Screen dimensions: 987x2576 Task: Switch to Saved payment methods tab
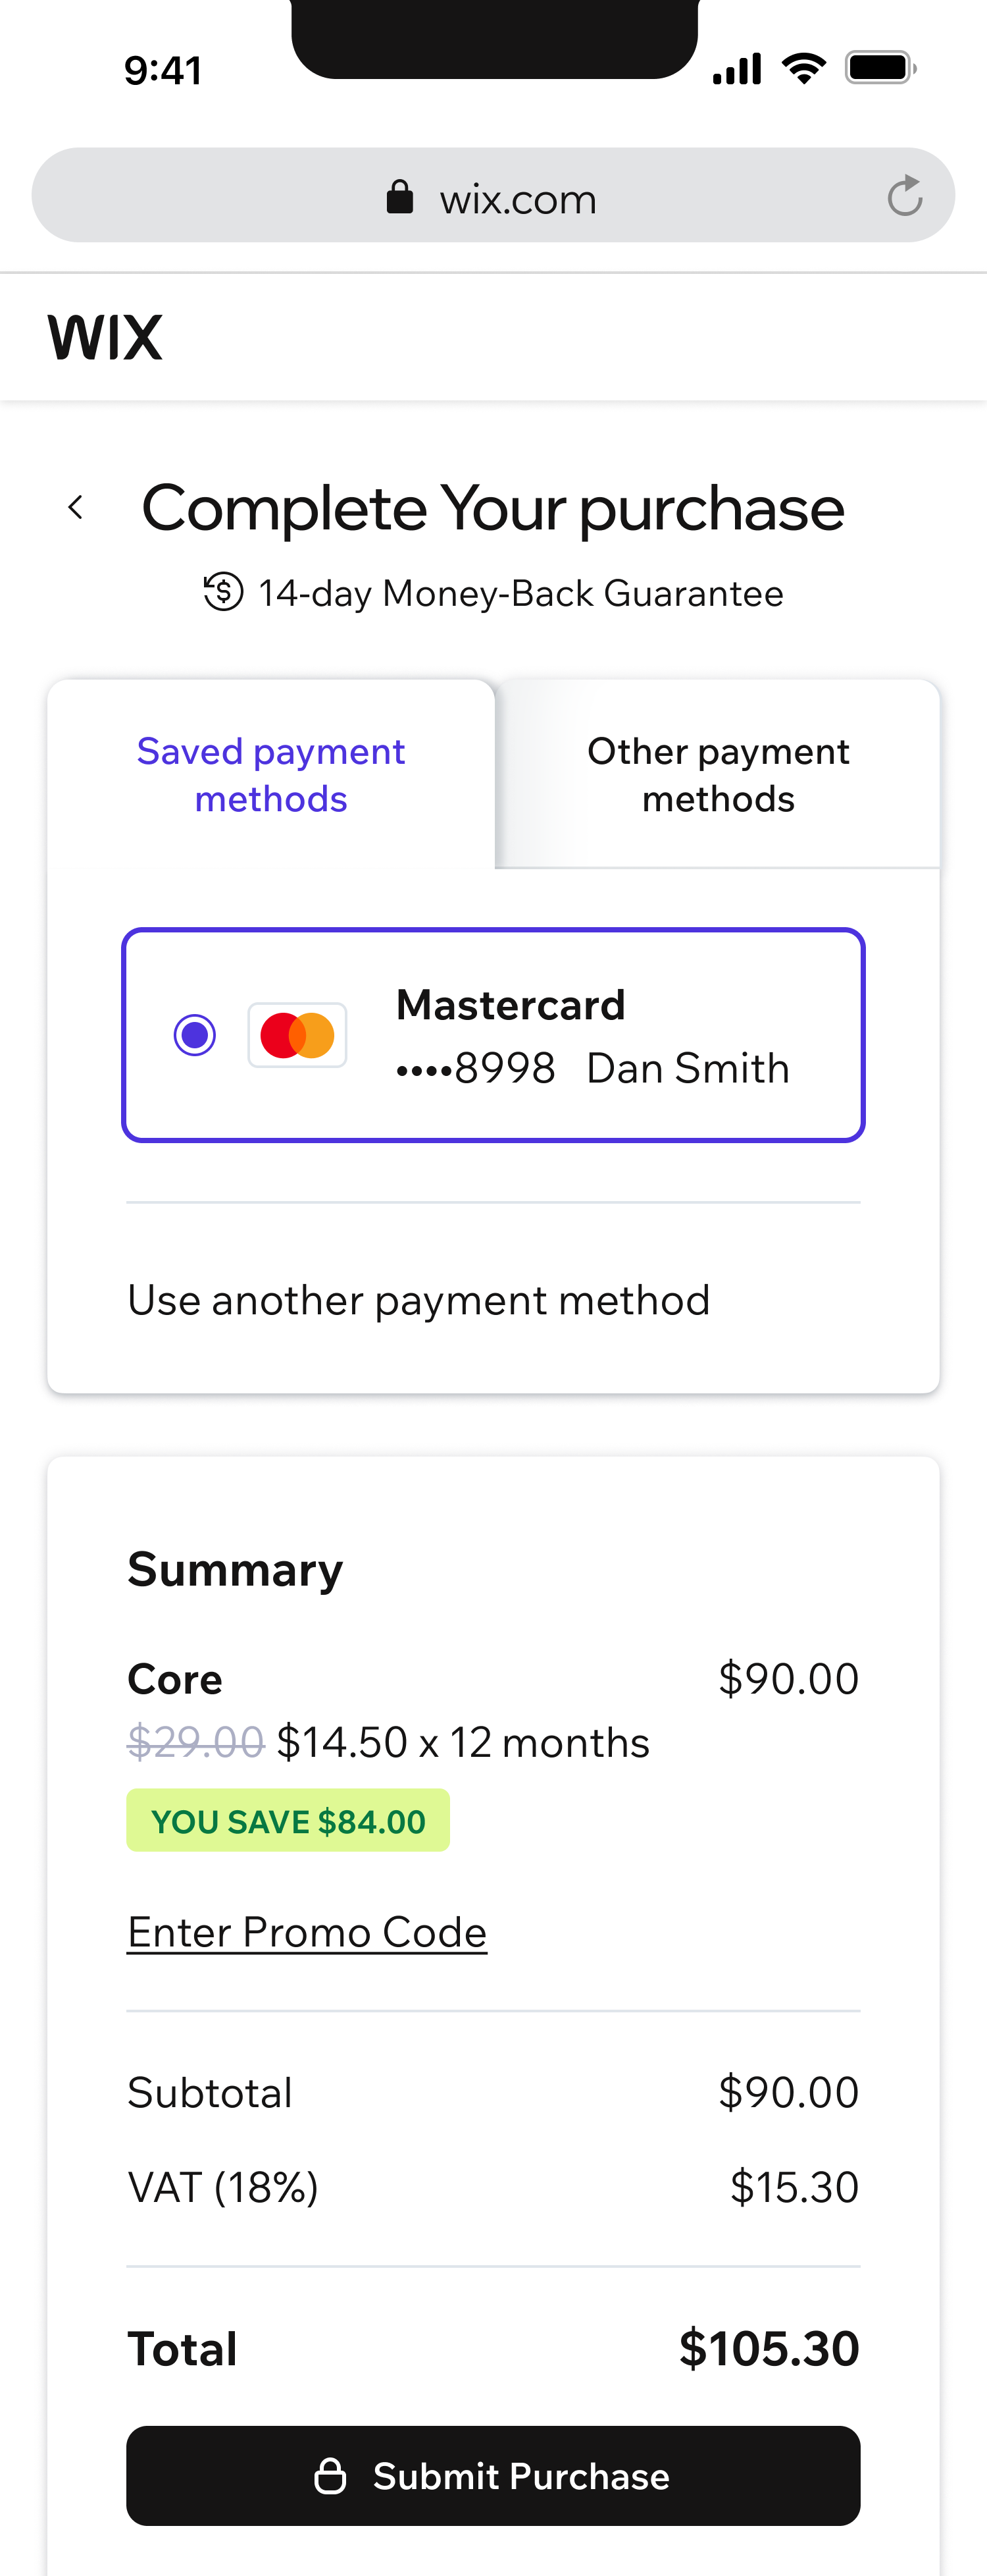270,775
